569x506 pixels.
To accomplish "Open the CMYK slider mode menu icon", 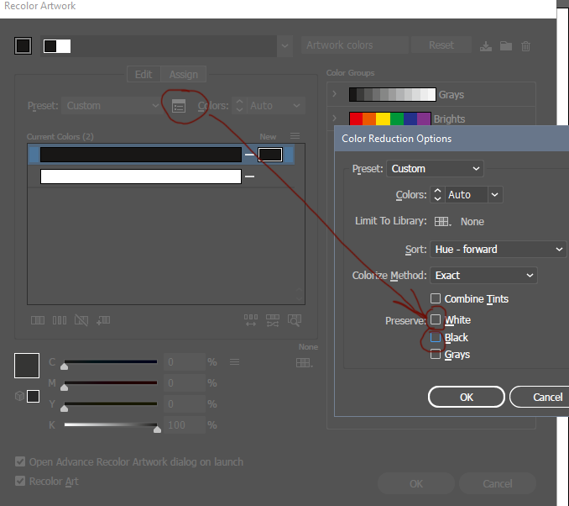I will tap(234, 362).
